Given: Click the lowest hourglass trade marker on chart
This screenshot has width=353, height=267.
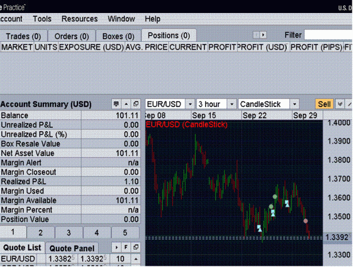Looking at the screenshot, I should tap(259, 228).
